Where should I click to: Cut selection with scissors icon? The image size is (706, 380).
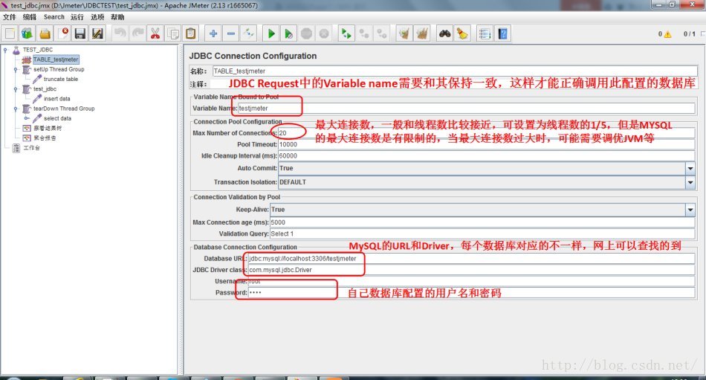(x=155, y=33)
